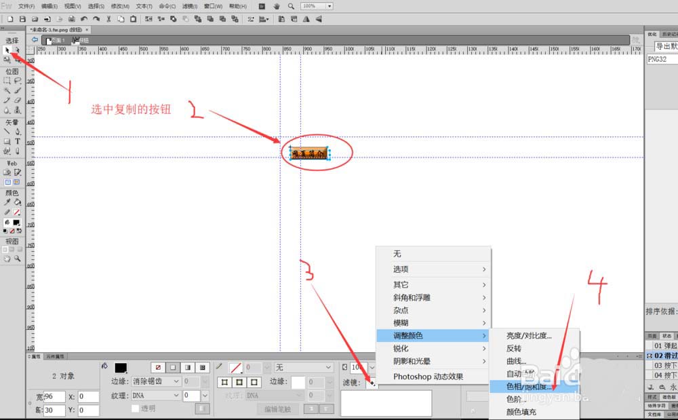Select the Paint Bucket tool
The image size is (678, 420).
point(18,202)
